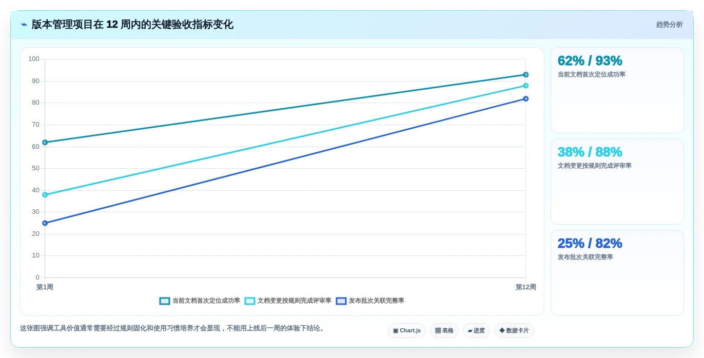
Task: Select the Chart.js tag
Action: tap(407, 331)
